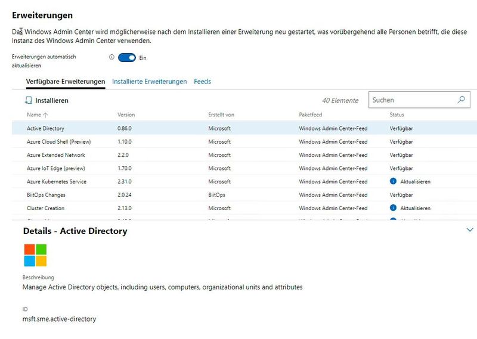Click the Installieren button

click(47, 100)
